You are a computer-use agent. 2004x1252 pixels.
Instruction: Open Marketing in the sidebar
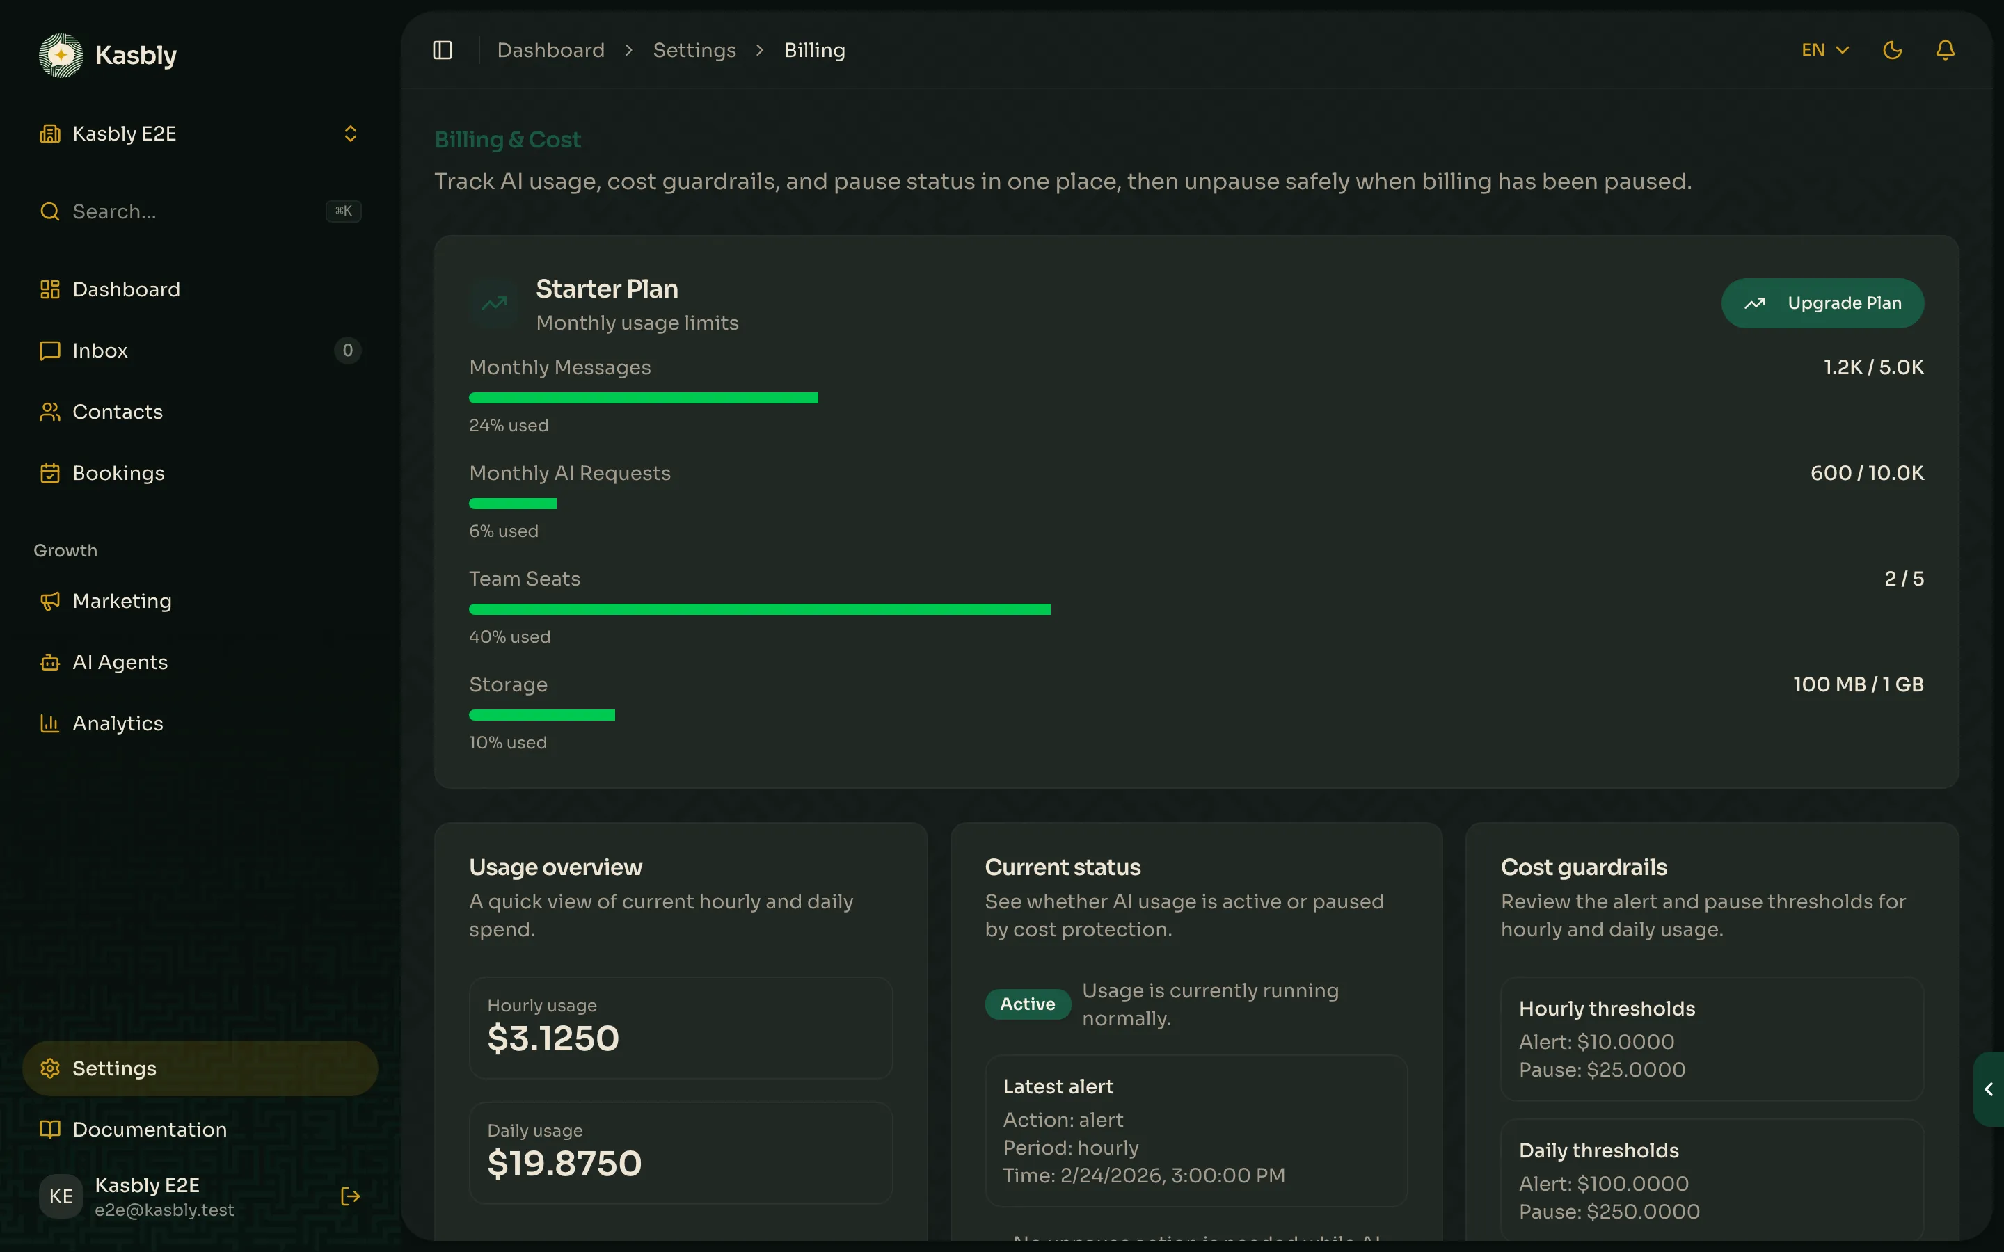[x=200, y=601]
